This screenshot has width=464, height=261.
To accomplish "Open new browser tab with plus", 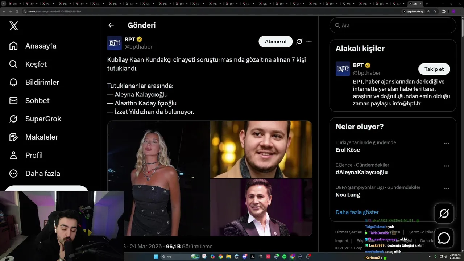I will point(427,4).
